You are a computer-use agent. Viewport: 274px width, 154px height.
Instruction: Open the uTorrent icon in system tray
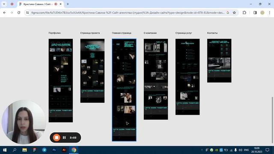pyautogui.click(x=211, y=150)
